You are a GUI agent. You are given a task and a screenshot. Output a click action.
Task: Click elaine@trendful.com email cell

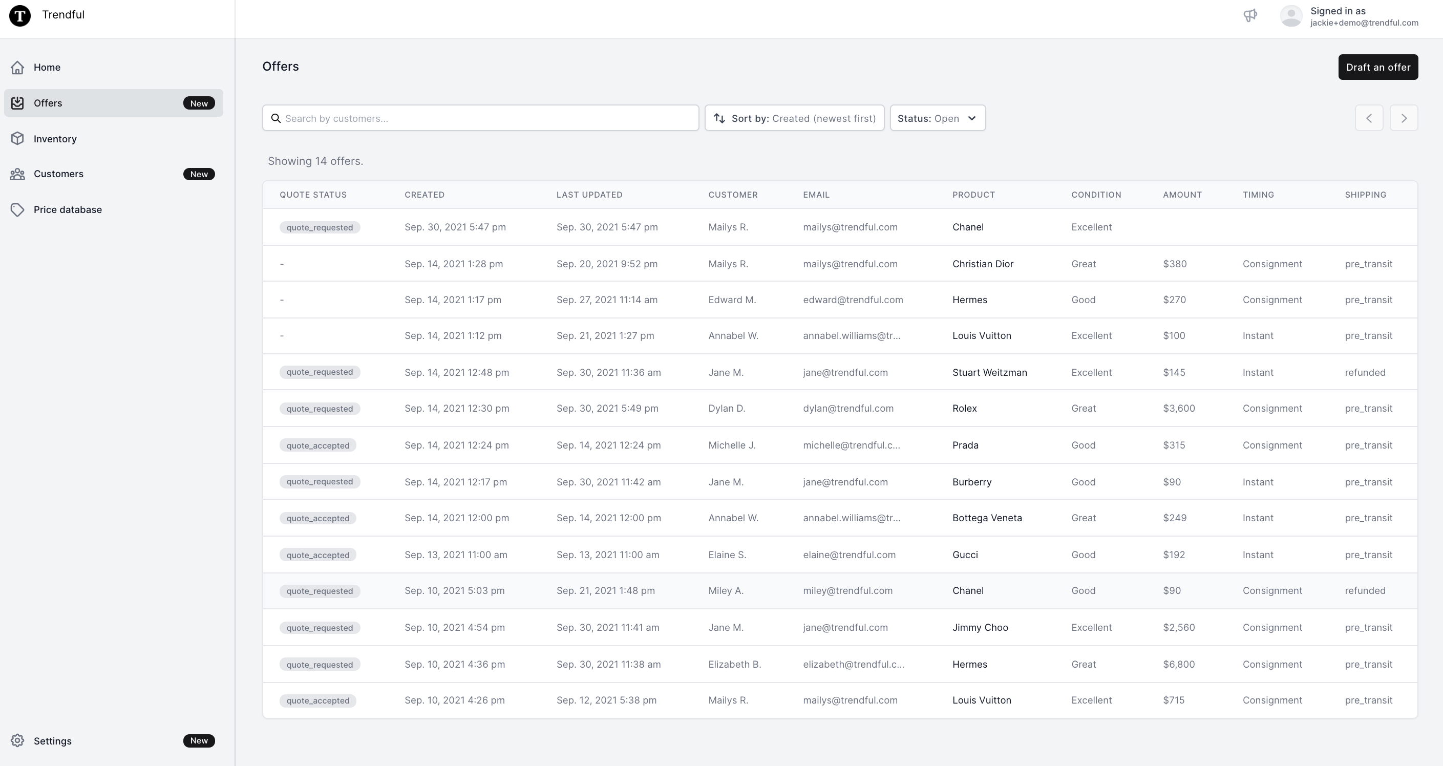pyautogui.click(x=848, y=555)
